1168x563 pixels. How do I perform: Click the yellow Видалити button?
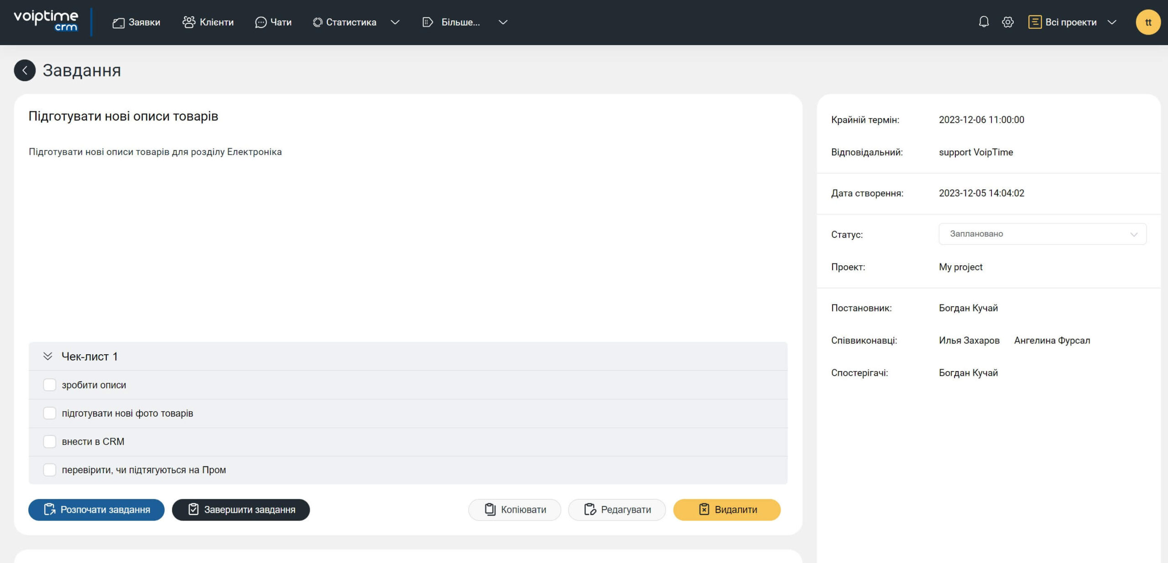(727, 510)
